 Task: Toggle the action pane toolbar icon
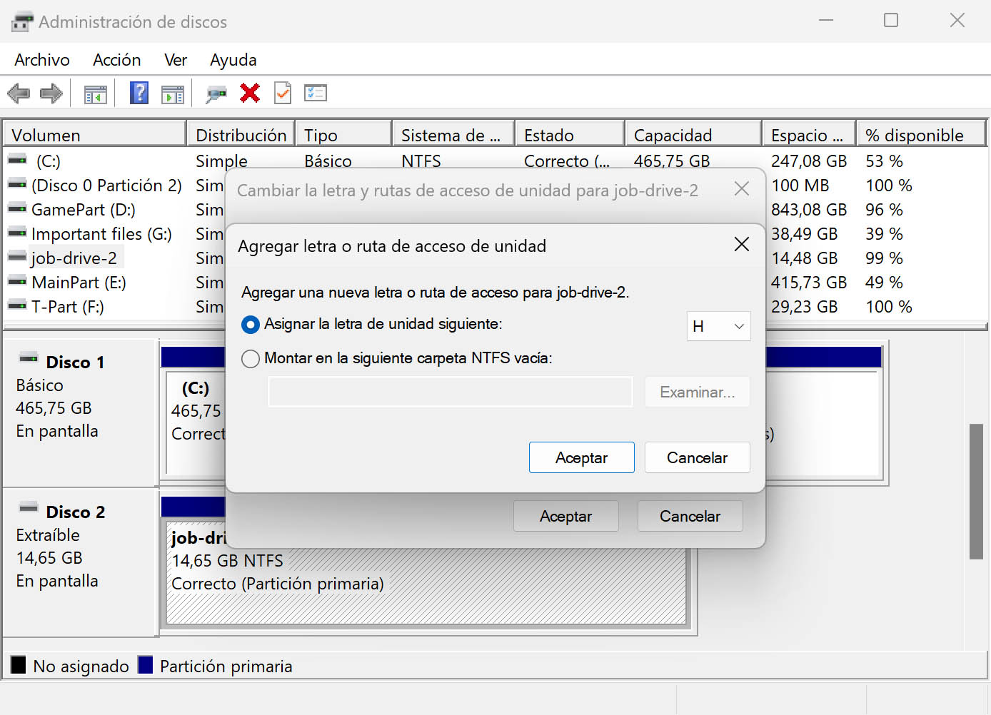coord(173,94)
